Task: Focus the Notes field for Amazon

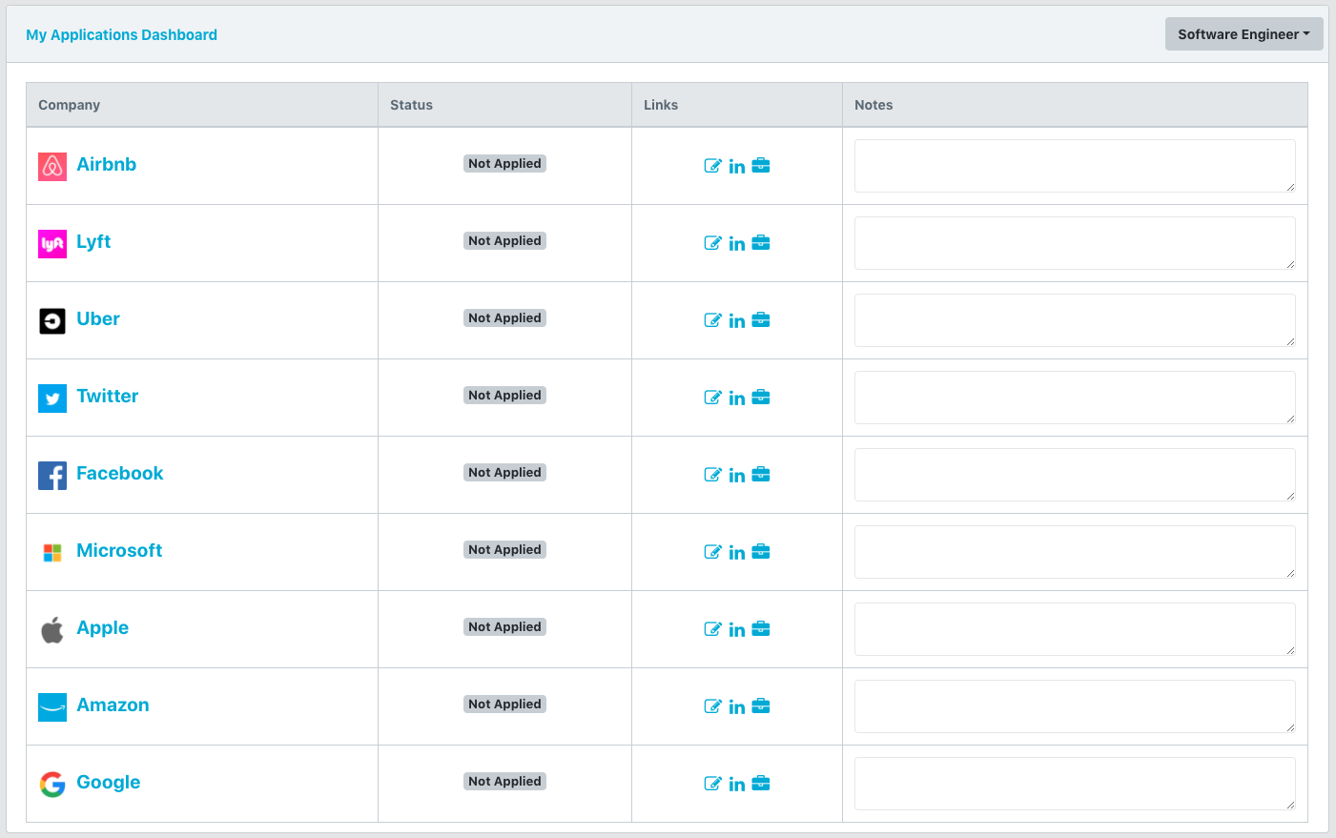Action: (1075, 706)
